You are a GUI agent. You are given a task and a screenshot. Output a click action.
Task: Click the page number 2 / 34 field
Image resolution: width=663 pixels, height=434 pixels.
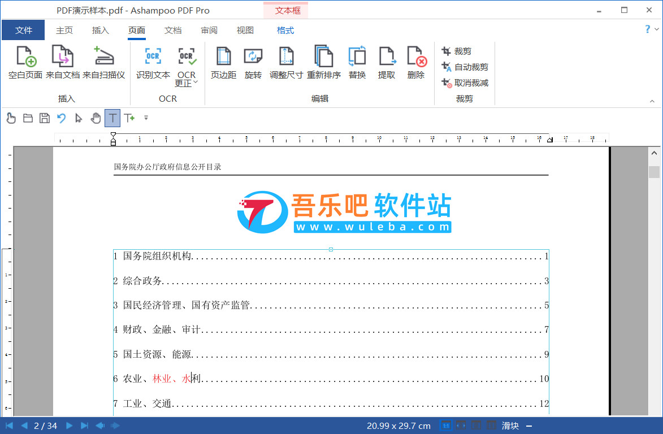pos(46,426)
